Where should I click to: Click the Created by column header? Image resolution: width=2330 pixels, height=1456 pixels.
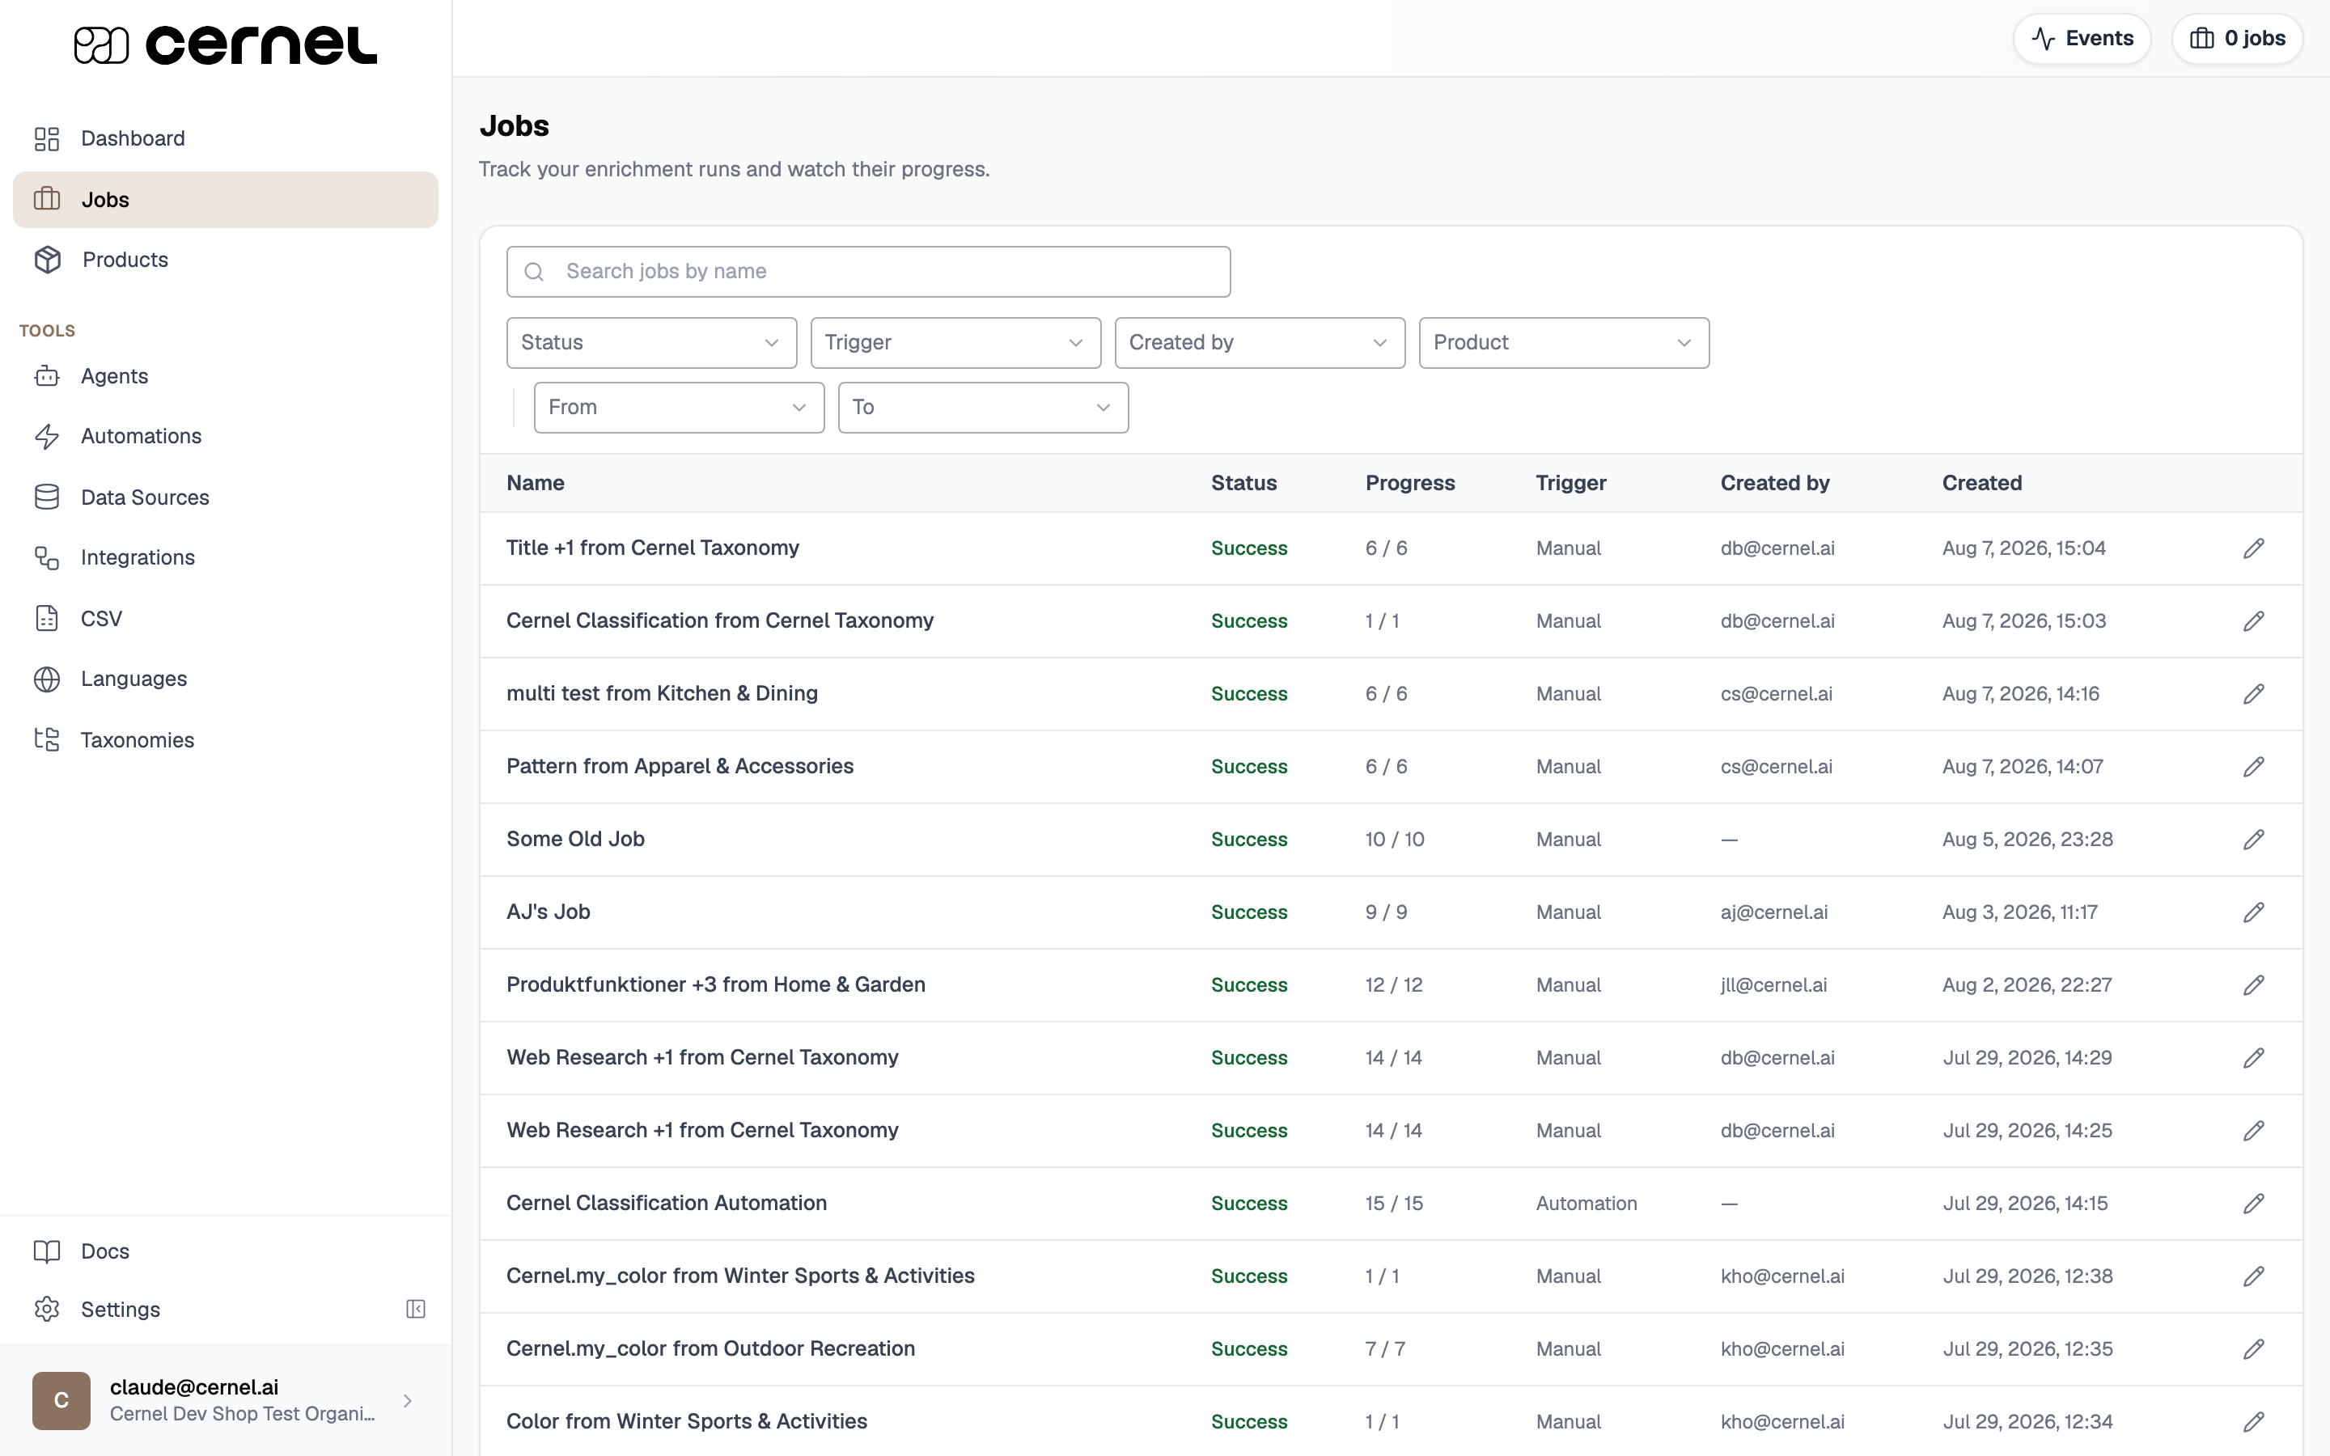[1776, 482]
